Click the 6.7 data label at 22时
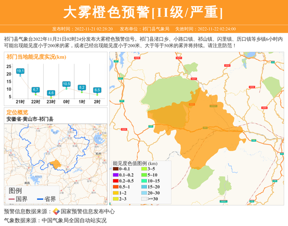Viewport: 288px width, 226px height. pyautogui.click(x=36, y=90)
